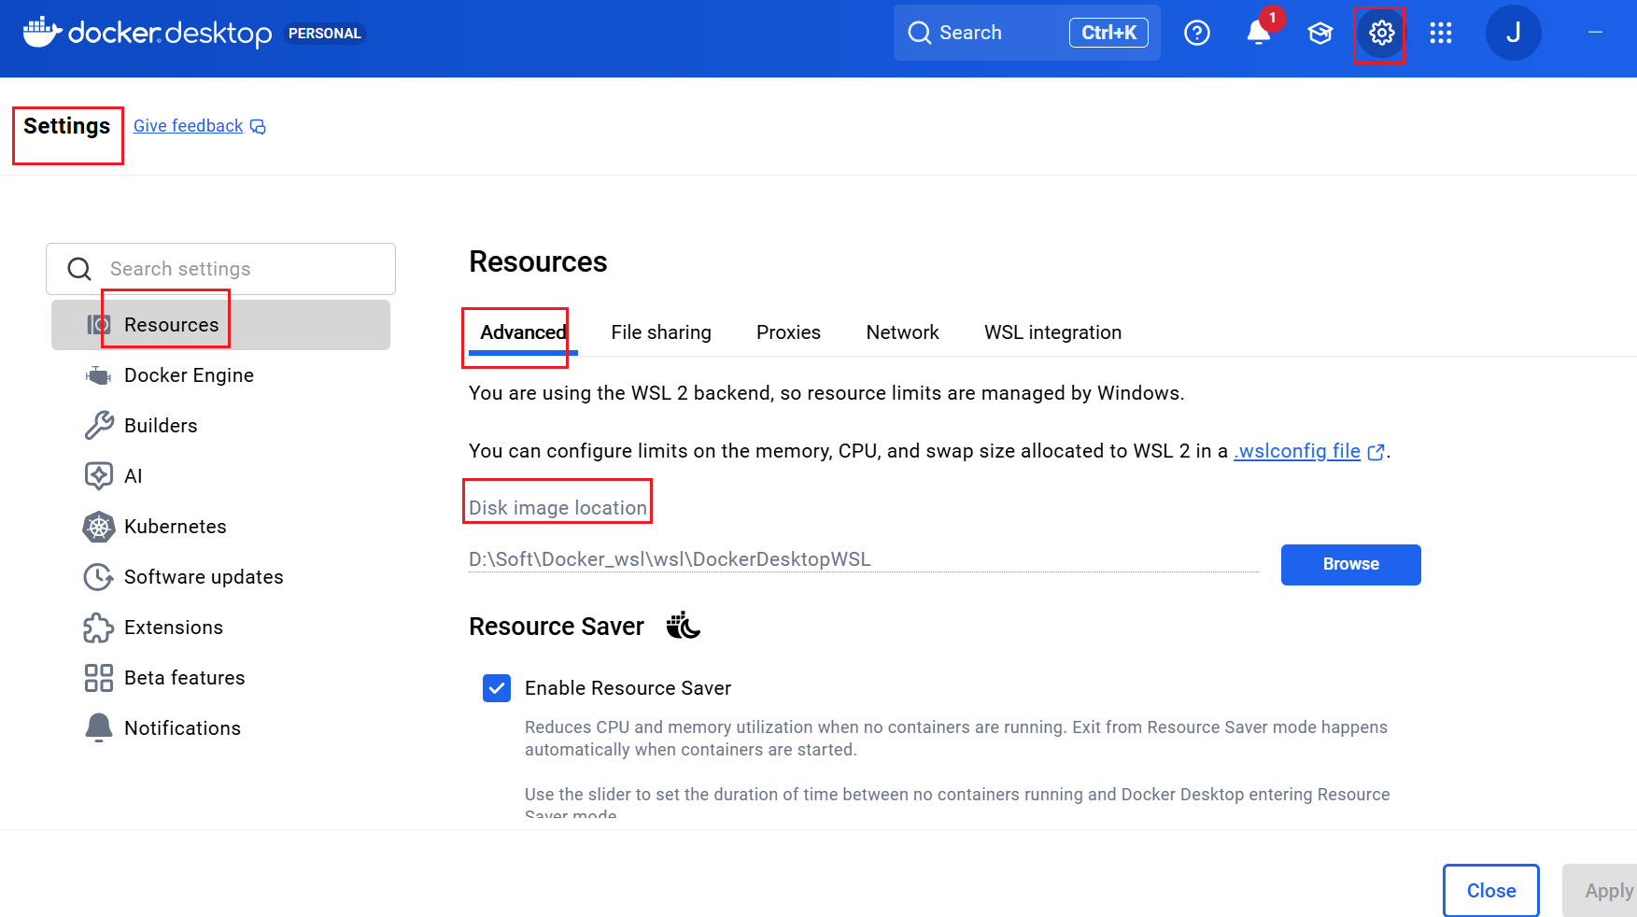1637x917 pixels.
Task: Click the Give feedback link
Action: [x=188, y=126]
